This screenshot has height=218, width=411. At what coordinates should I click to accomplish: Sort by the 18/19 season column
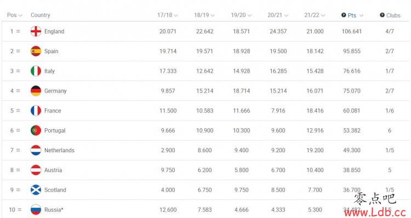[204, 15]
